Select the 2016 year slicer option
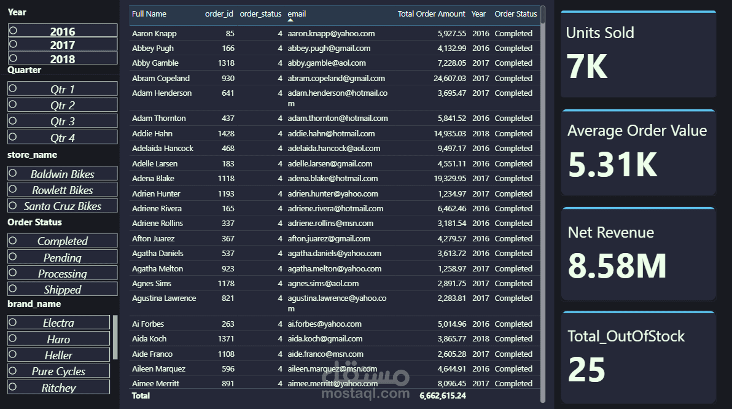This screenshot has width=732, height=409. 63,30
